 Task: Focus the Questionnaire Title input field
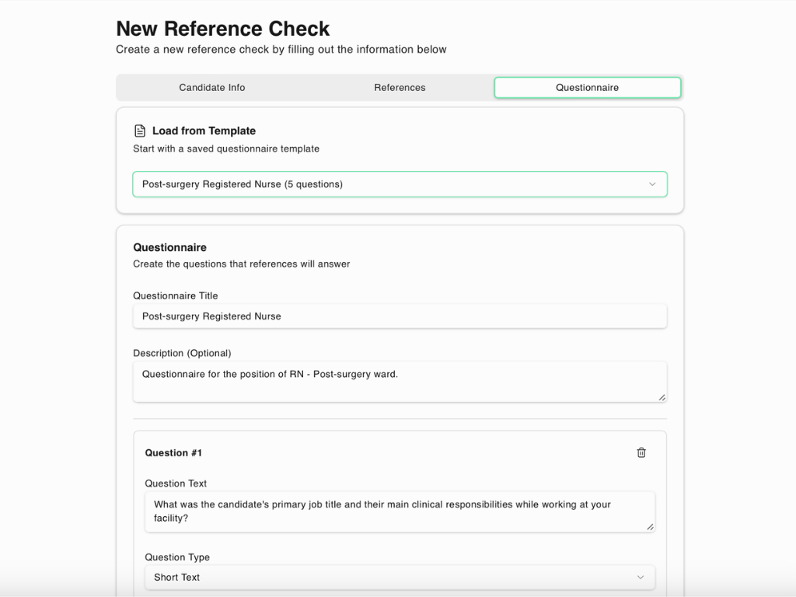tap(400, 316)
